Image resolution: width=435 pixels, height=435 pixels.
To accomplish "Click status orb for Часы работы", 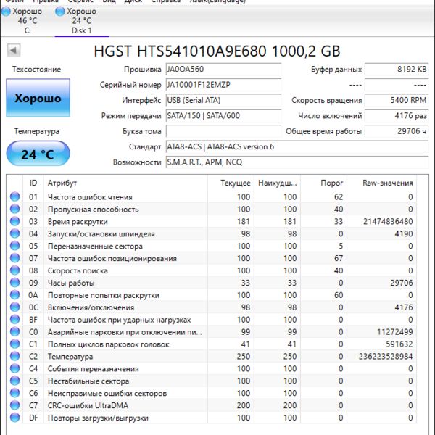I will pyautogui.click(x=15, y=283).
